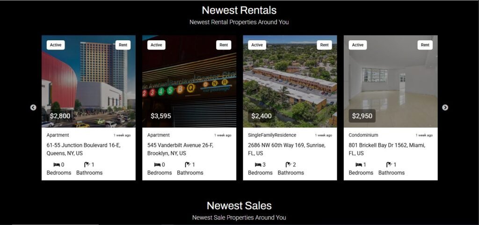Viewport: 479px width, 225px height.
Task: Click the $2,950 price label
Action: click(362, 116)
